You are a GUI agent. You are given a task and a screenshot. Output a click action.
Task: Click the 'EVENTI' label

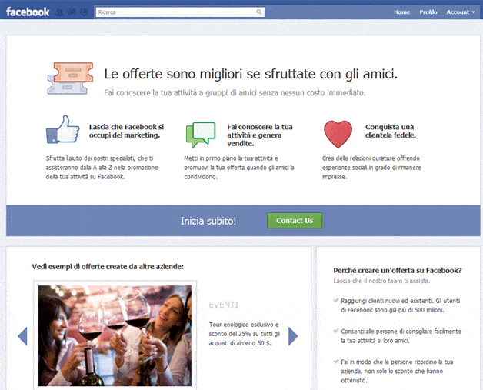(224, 305)
